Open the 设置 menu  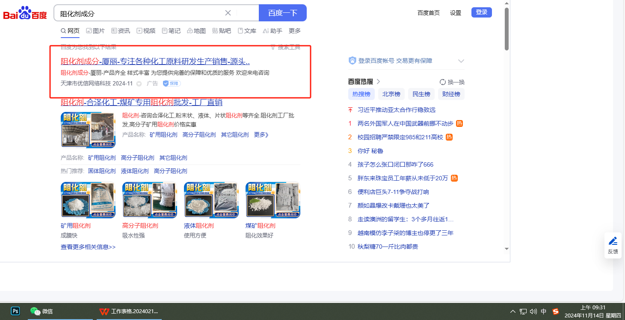(456, 13)
